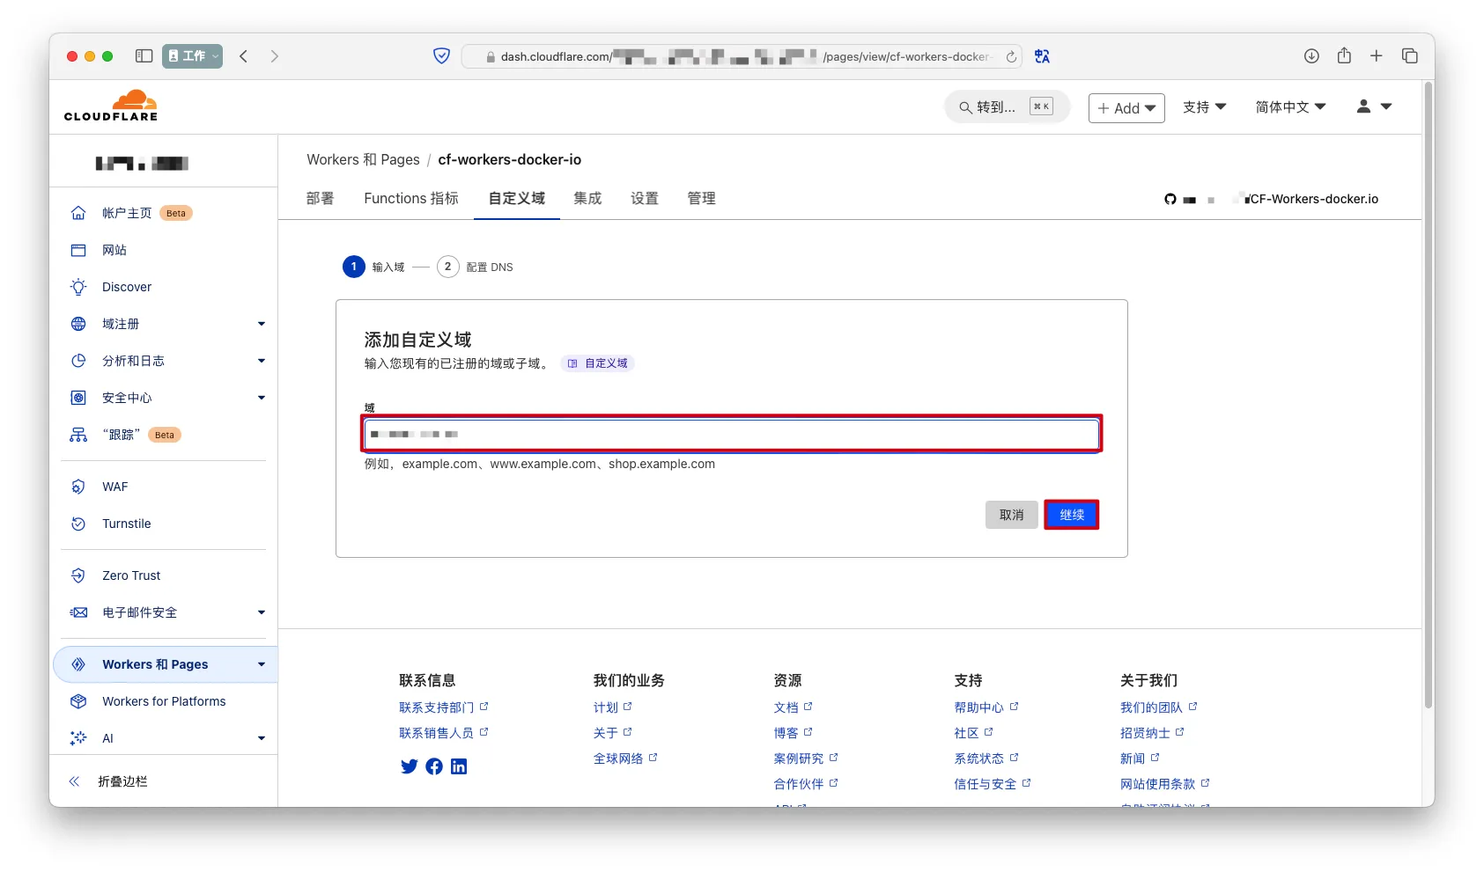Expand 分析和日志 sidebar menu
This screenshot has height=872, width=1484.
262,361
